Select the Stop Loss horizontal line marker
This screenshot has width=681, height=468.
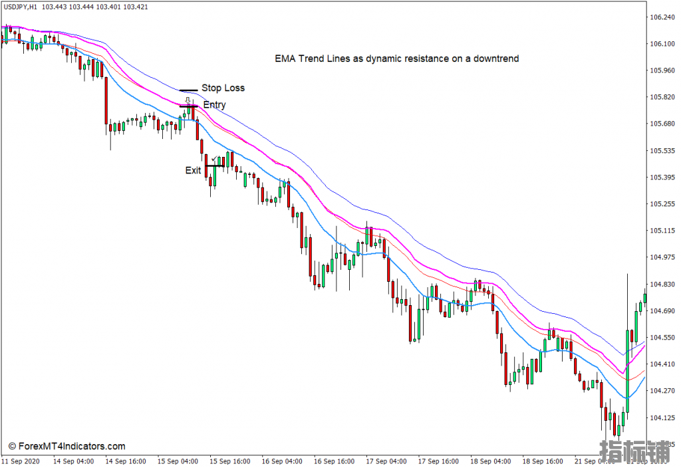coord(188,90)
